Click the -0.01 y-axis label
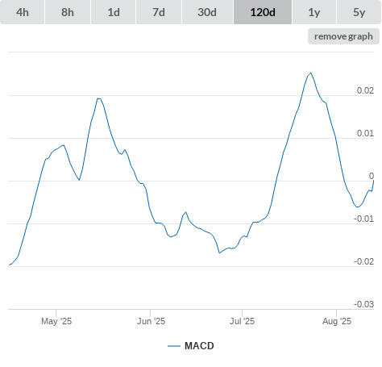 pos(364,219)
